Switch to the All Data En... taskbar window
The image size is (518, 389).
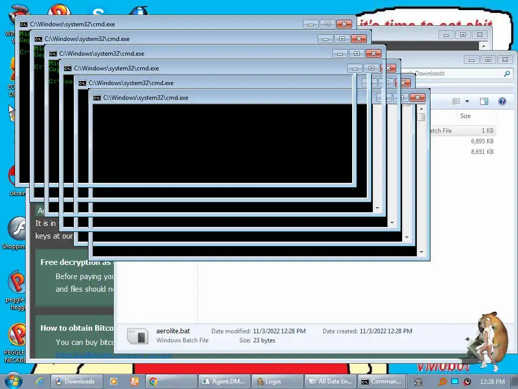point(331,381)
